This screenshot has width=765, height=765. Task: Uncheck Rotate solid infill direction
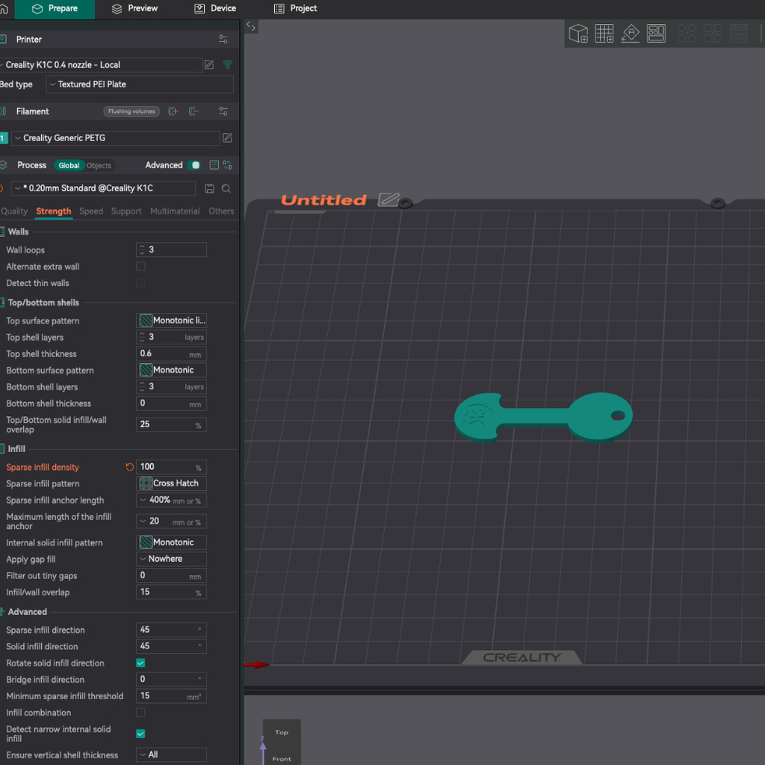coord(140,663)
